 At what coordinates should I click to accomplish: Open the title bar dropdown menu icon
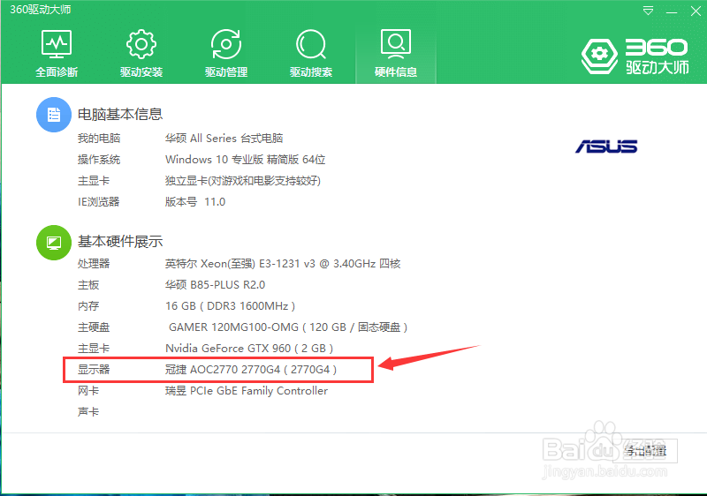[x=648, y=11]
